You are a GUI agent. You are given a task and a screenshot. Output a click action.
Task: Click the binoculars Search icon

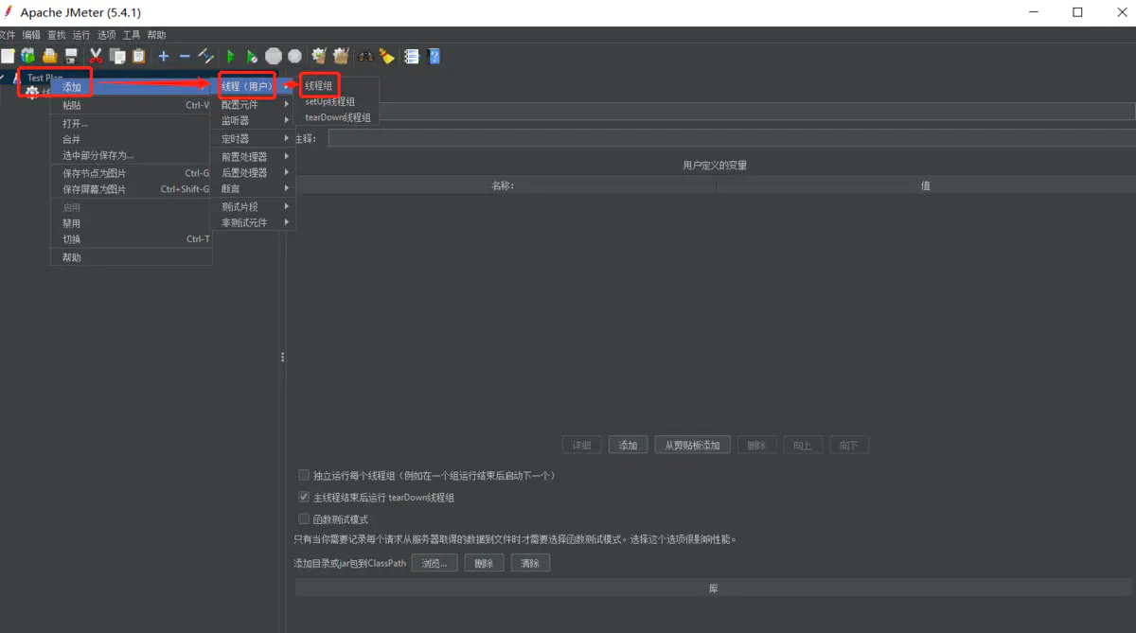[x=365, y=56]
